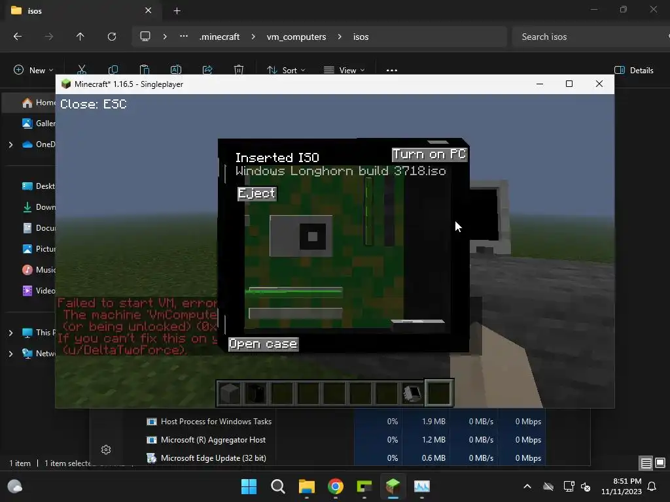Select the first hotbar slot block
This screenshot has height=502, width=670.
tap(230, 393)
